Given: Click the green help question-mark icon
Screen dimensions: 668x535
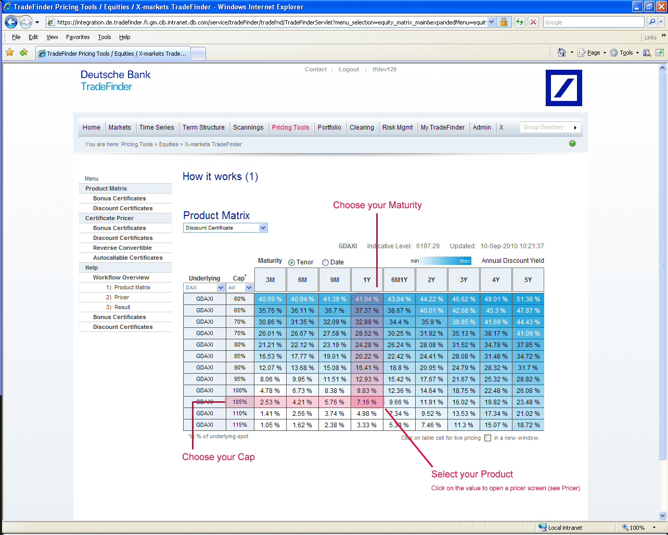Looking at the screenshot, I should tap(572, 144).
